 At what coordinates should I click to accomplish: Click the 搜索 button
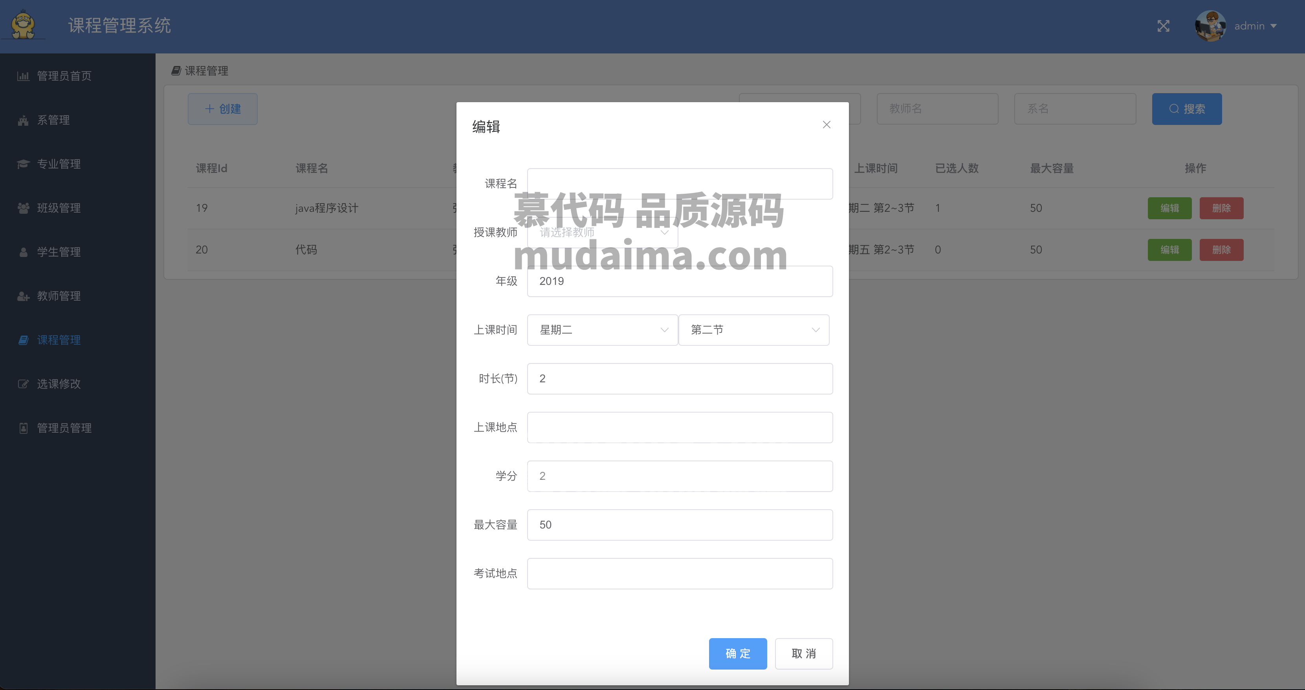click(x=1186, y=109)
